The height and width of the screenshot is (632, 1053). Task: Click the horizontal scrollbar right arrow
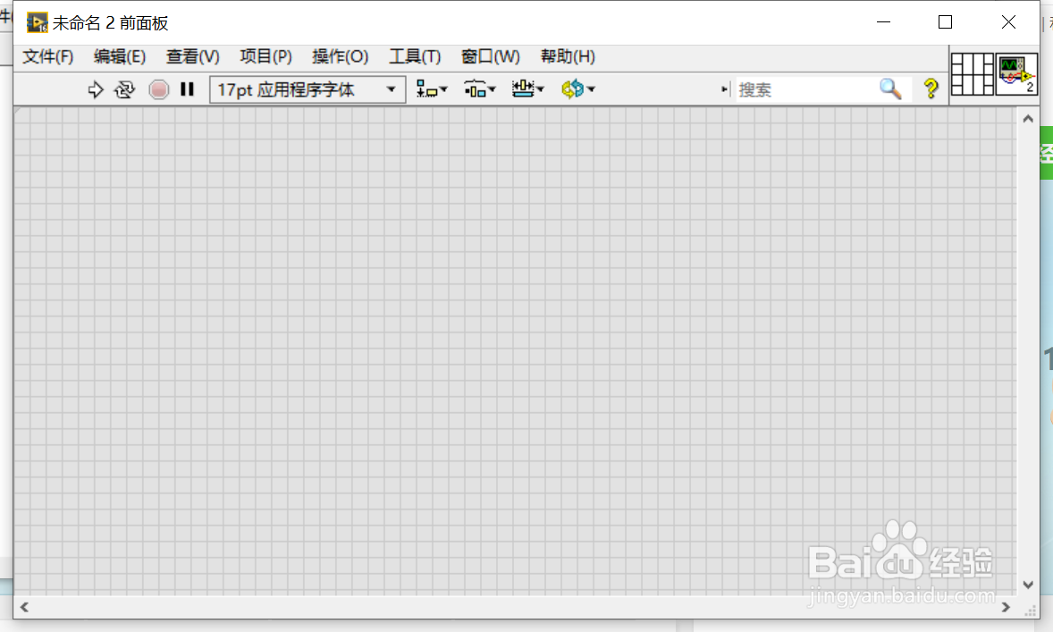(x=1006, y=607)
